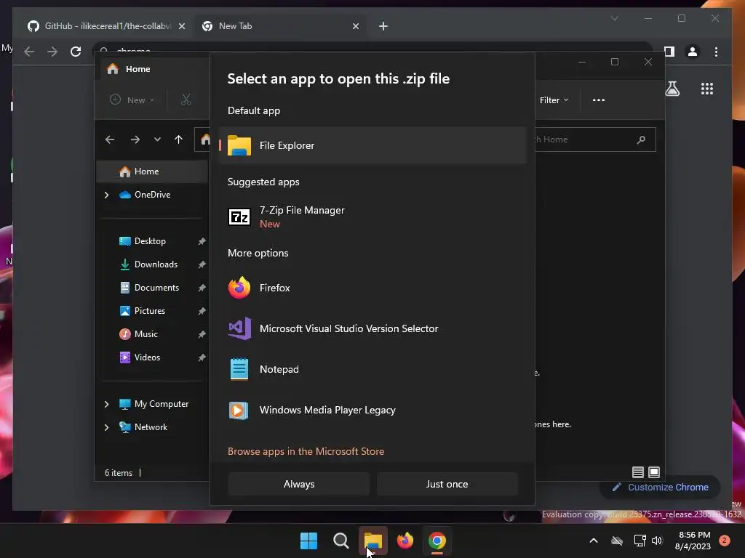The height and width of the screenshot is (558, 745).
Task: Open the Downloads quick access folder
Action: (148, 264)
